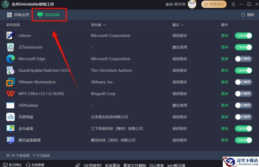Open the 会员中心 button
The image size is (259, 167).
coord(214,4)
